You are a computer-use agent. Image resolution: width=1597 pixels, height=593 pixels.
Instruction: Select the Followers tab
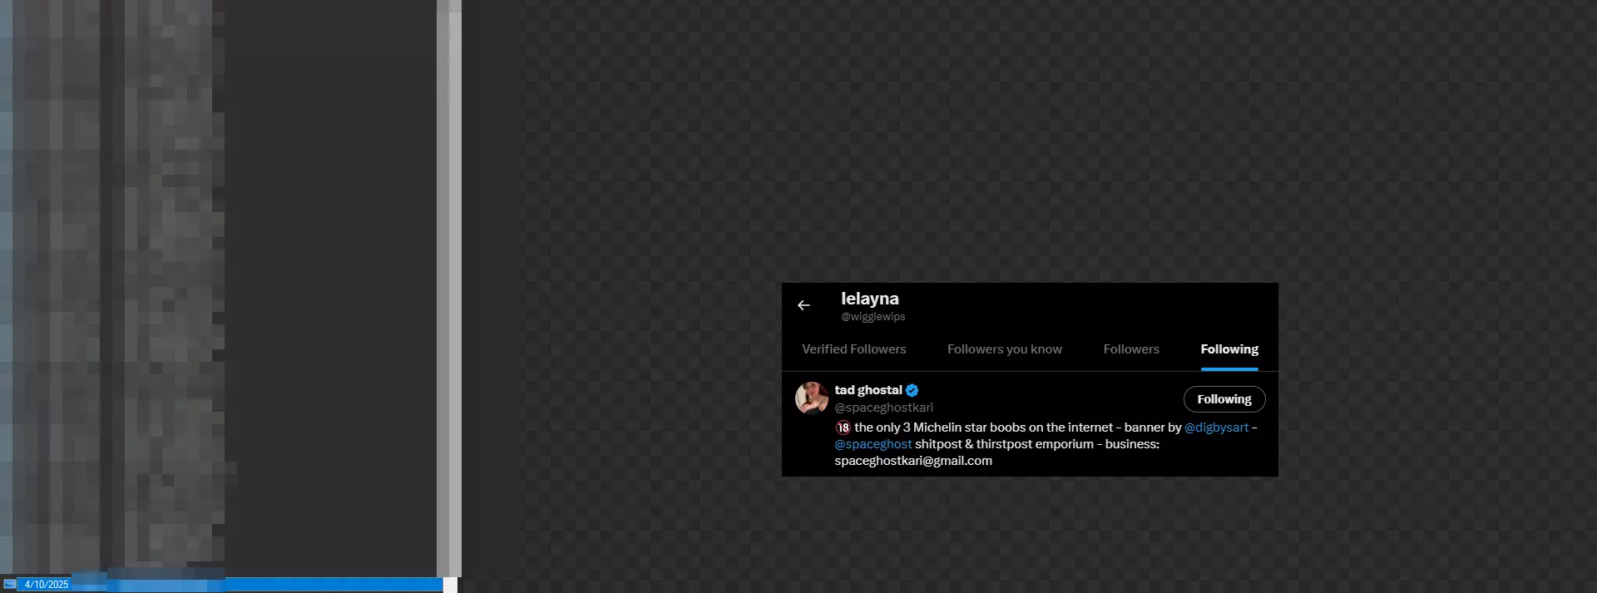1131,349
